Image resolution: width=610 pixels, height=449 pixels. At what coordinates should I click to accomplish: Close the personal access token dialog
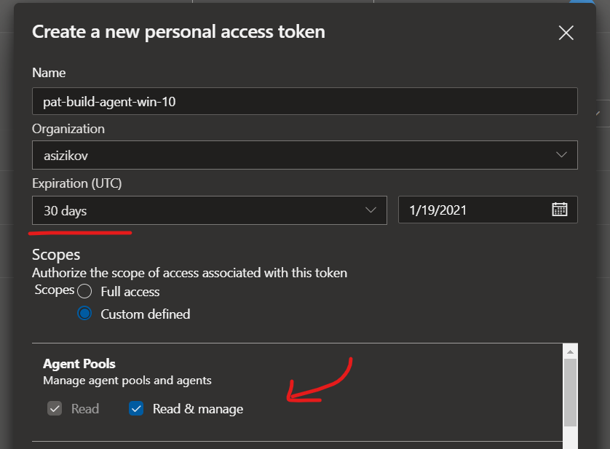click(x=566, y=33)
